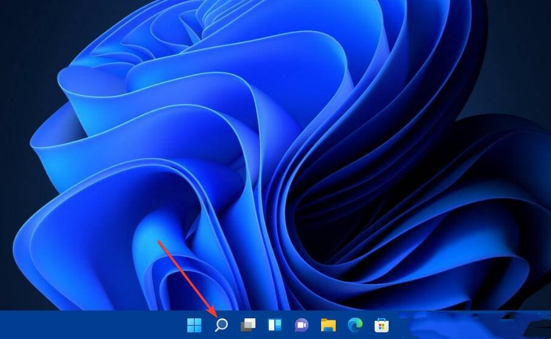Select the shopping bag Store icon
The image size is (551, 339).
[381, 325]
